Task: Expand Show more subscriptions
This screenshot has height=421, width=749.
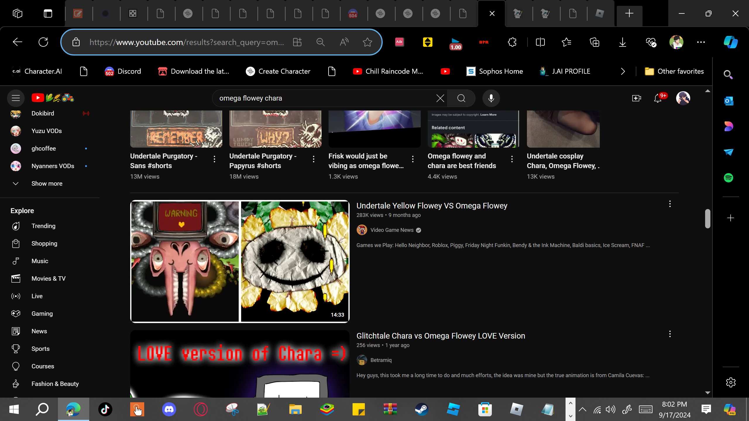Action: [47, 184]
